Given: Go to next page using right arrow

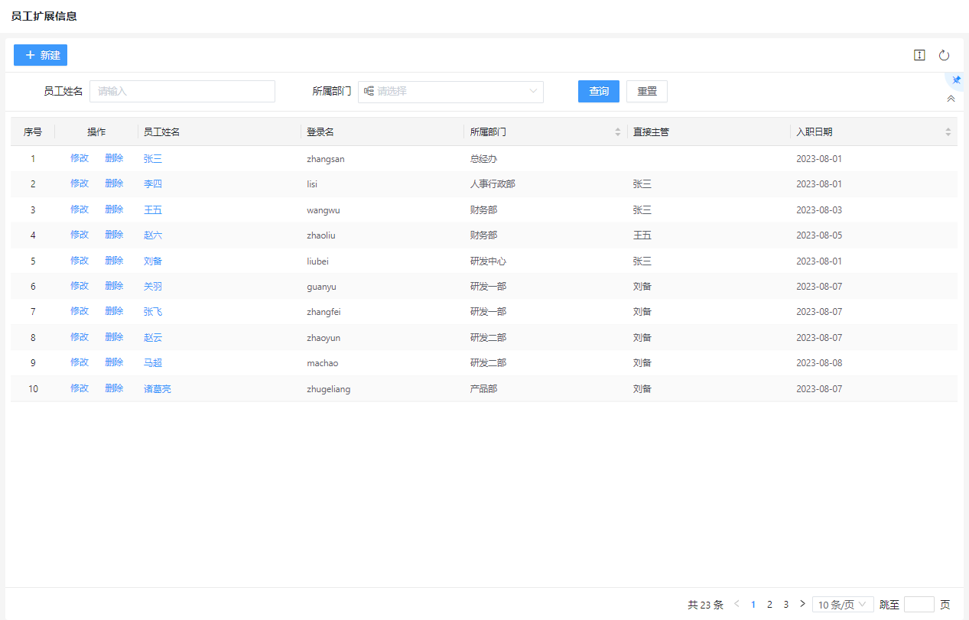Looking at the screenshot, I should 802,604.
